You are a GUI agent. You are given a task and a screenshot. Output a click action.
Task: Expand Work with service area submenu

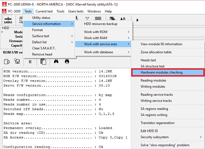click(103, 44)
